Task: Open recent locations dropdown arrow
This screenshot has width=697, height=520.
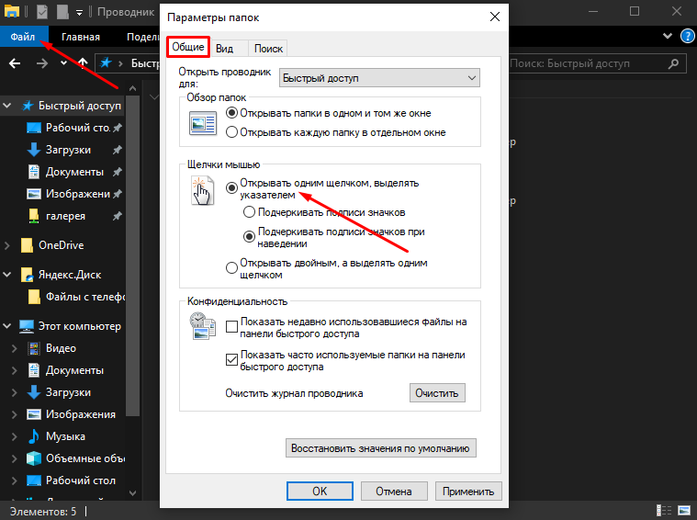Action: pos(63,63)
